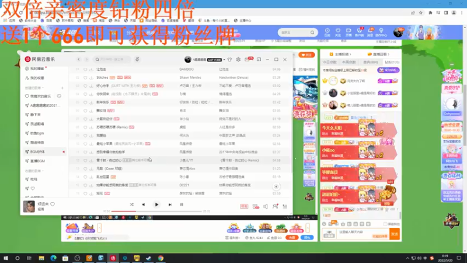Switch to 钻粉(105) tab

[x=392, y=62]
